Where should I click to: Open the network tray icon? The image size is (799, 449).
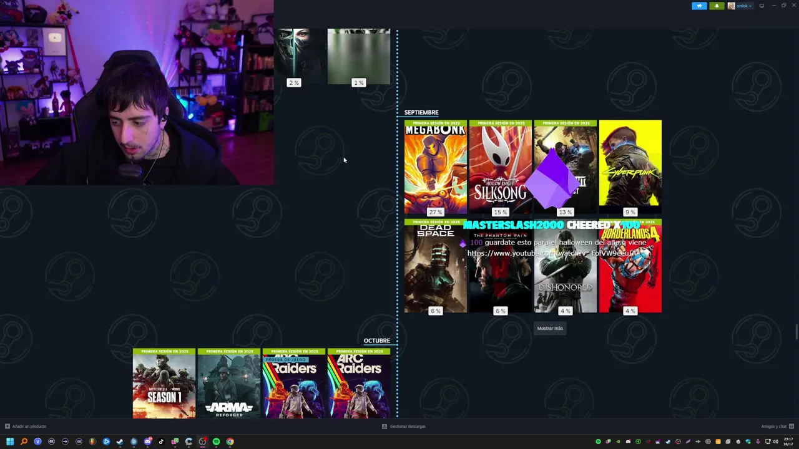coord(767,442)
